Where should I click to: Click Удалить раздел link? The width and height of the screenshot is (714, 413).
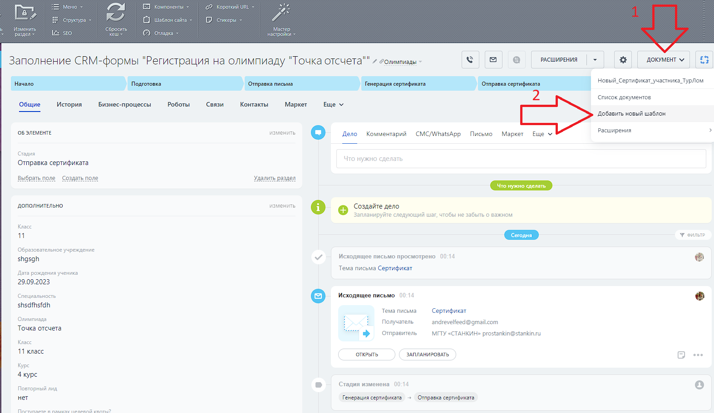(275, 178)
